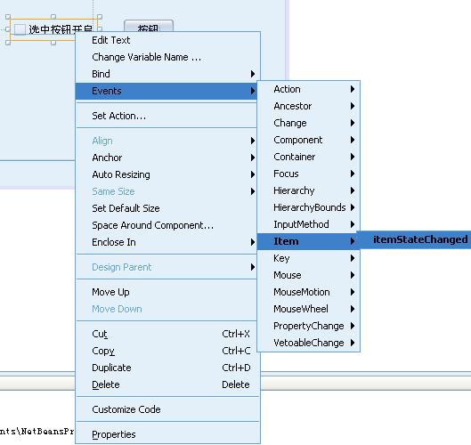
Task: Open the Anchor submenu
Action: tap(167, 158)
